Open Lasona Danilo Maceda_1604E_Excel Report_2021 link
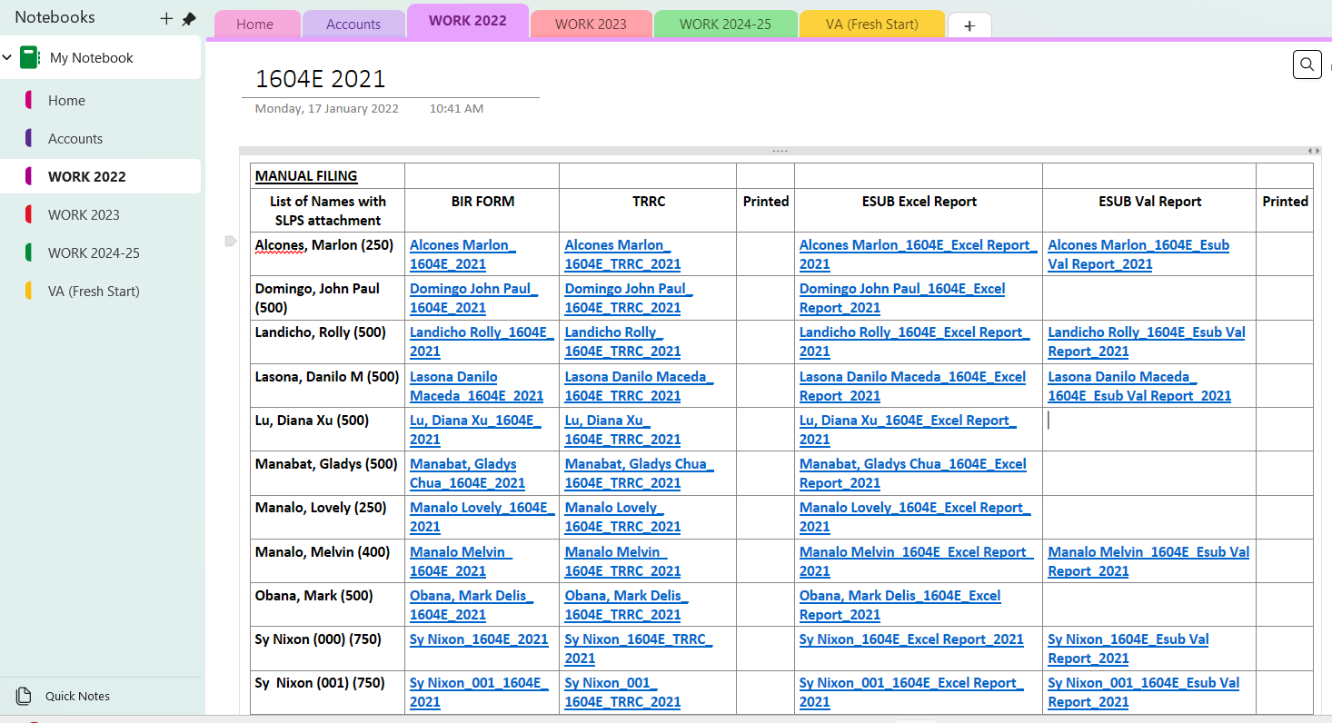Image resolution: width=1332 pixels, height=723 pixels. (912, 386)
